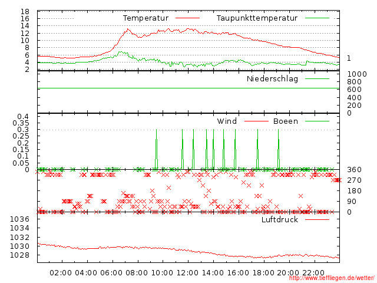Click the 14:00 time axis label

[x=213, y=273]
